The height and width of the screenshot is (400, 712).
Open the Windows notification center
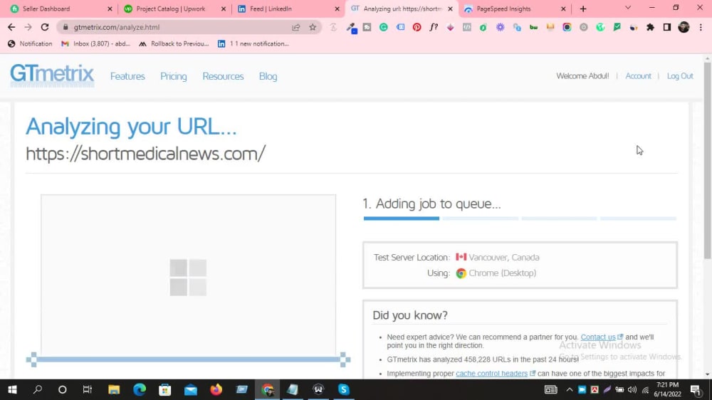click(695, 389)
